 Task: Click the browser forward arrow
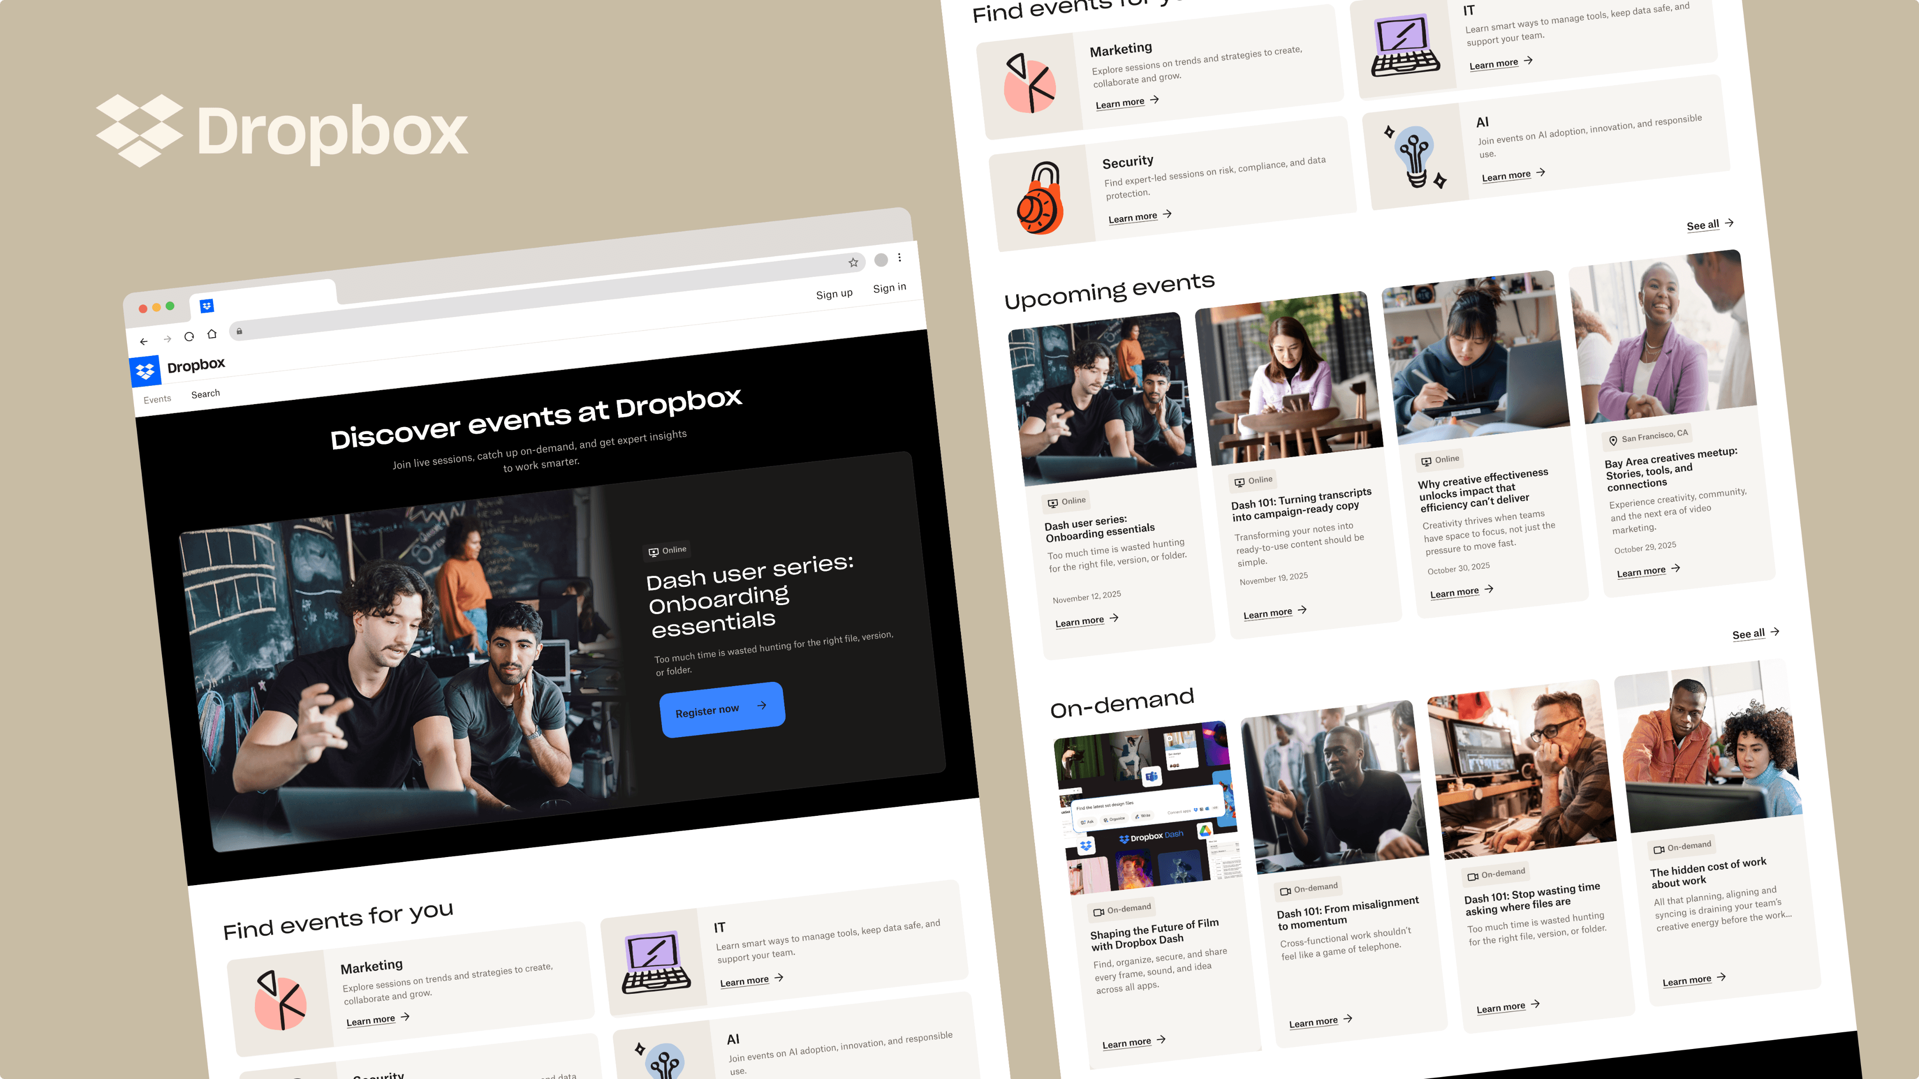point(168,339)
